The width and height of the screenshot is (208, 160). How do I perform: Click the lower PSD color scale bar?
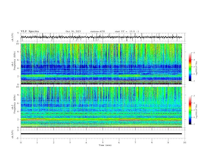190,110
